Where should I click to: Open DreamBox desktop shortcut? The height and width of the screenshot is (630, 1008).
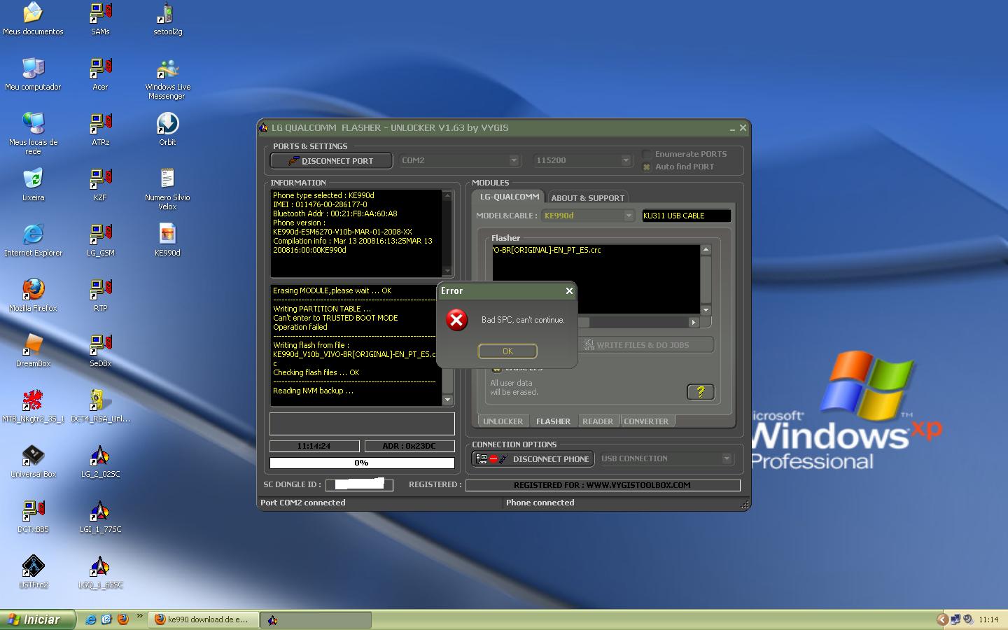tap(33, 351)
